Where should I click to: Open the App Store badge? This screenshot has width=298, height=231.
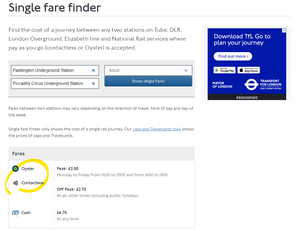click(x=249, y=70)
